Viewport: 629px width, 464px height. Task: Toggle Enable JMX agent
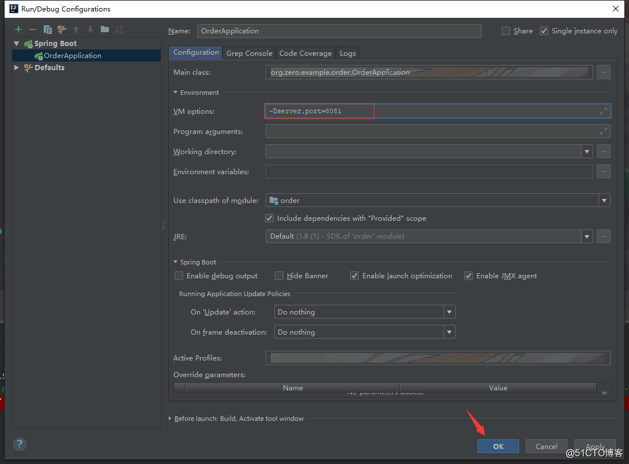point(468,276)
